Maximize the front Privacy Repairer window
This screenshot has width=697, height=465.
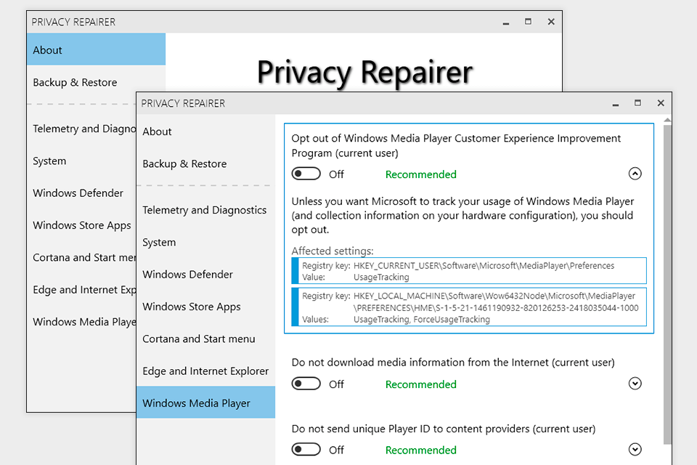click(638, 103)
